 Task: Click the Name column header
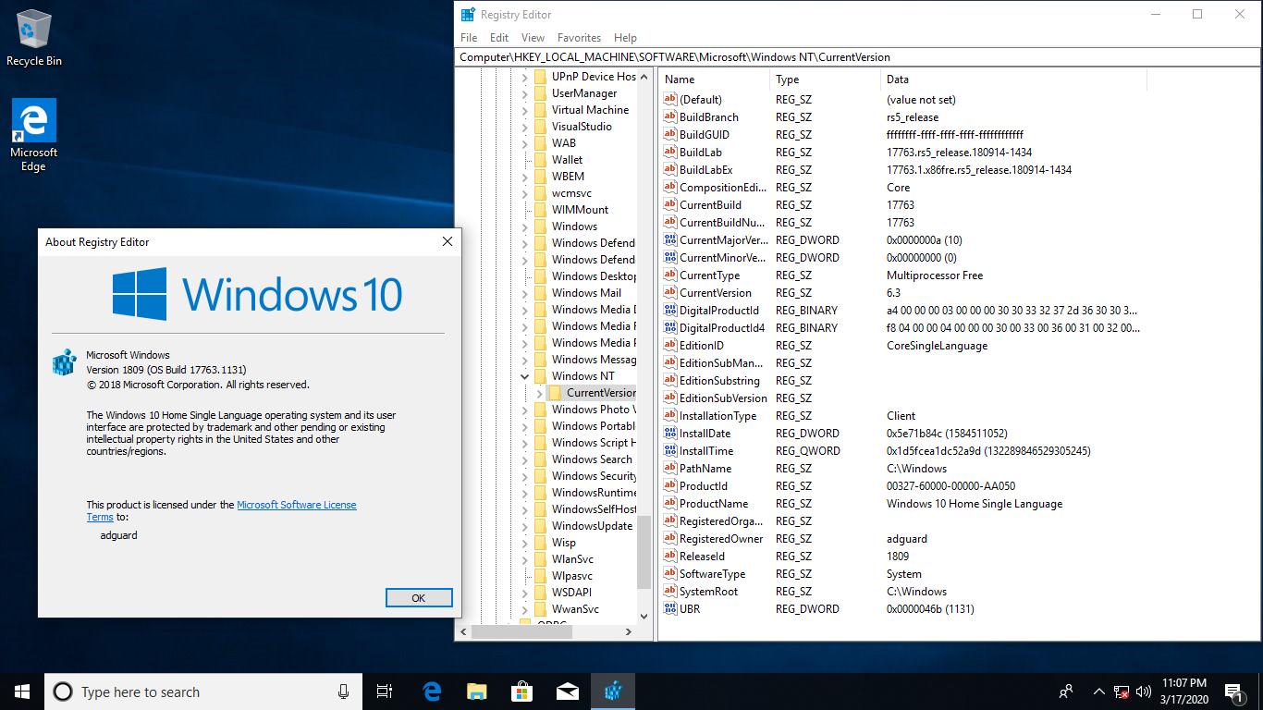(714, 80)
